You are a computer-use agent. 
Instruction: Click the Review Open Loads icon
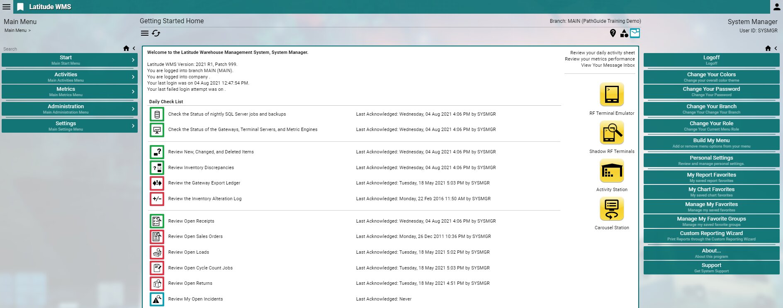pyautogui.click(x=157, y=252)
